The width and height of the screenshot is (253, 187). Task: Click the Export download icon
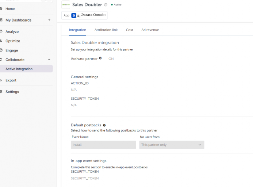tap(1, 80)
